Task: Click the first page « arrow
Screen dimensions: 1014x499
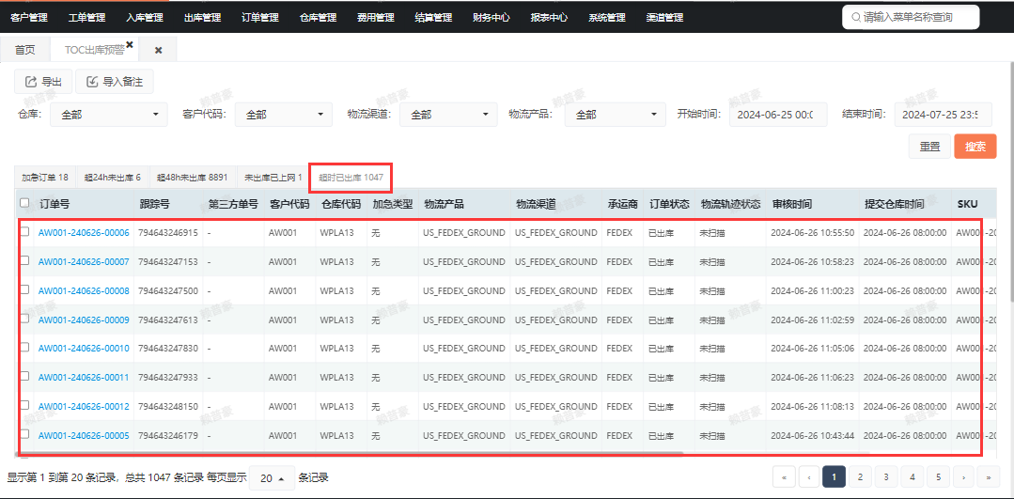Action: (x=785, y=477)
